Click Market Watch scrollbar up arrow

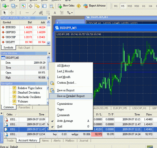(48, 22)
